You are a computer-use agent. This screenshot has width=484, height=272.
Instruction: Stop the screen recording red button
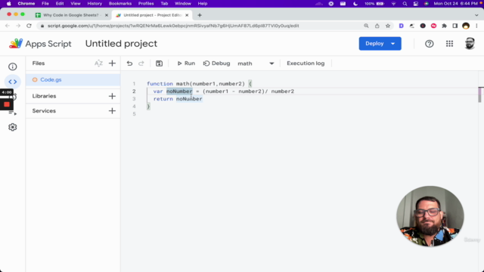[7, 104]
